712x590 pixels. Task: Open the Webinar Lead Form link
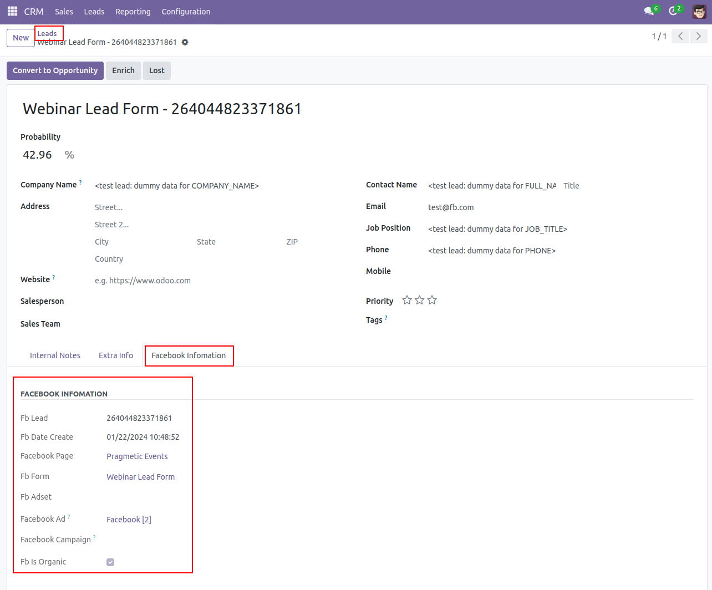pos(140,477)
